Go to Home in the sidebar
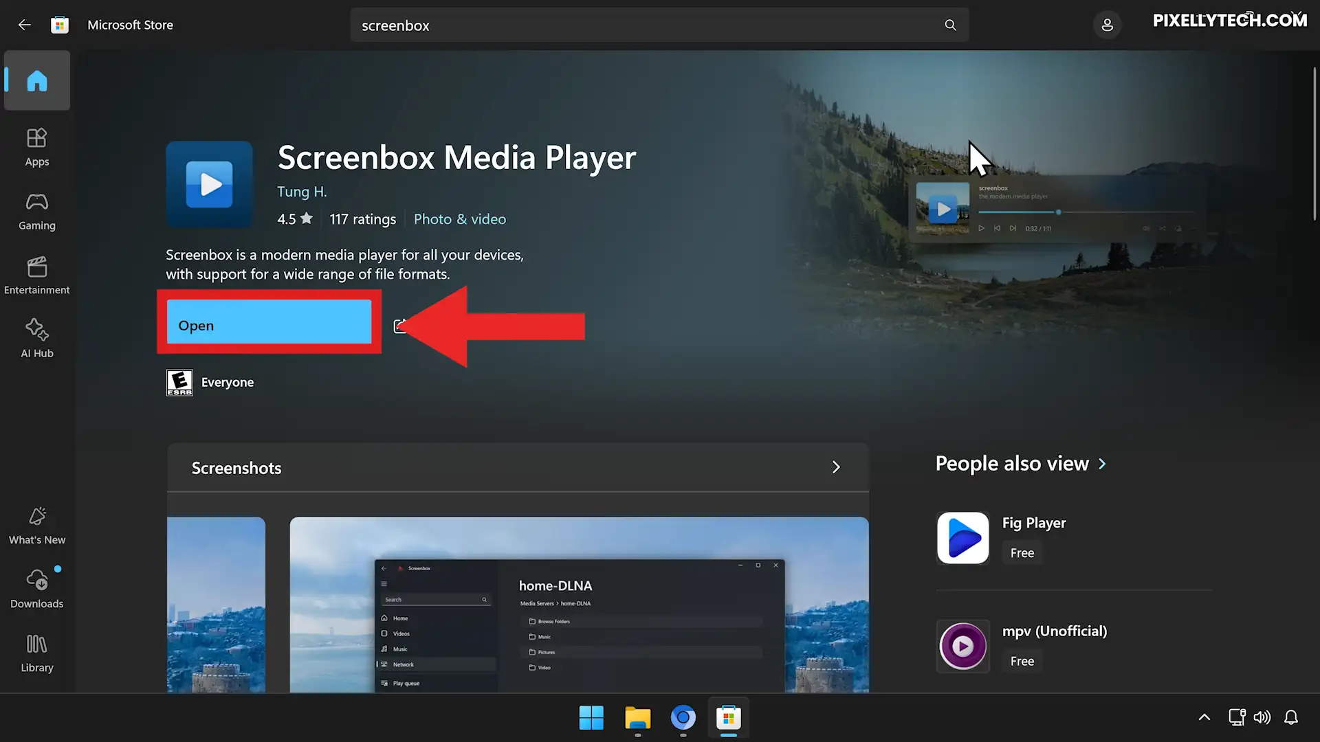This screenshot has width=1320, height=742. (37, 80)
